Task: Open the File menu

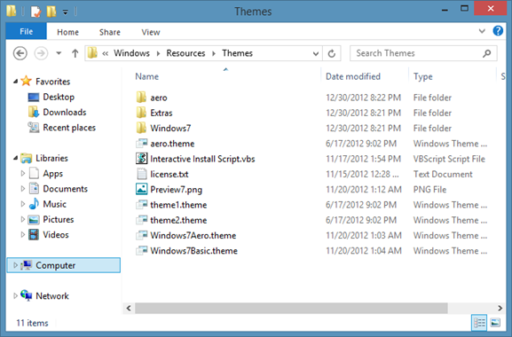Action: [26, 31]
